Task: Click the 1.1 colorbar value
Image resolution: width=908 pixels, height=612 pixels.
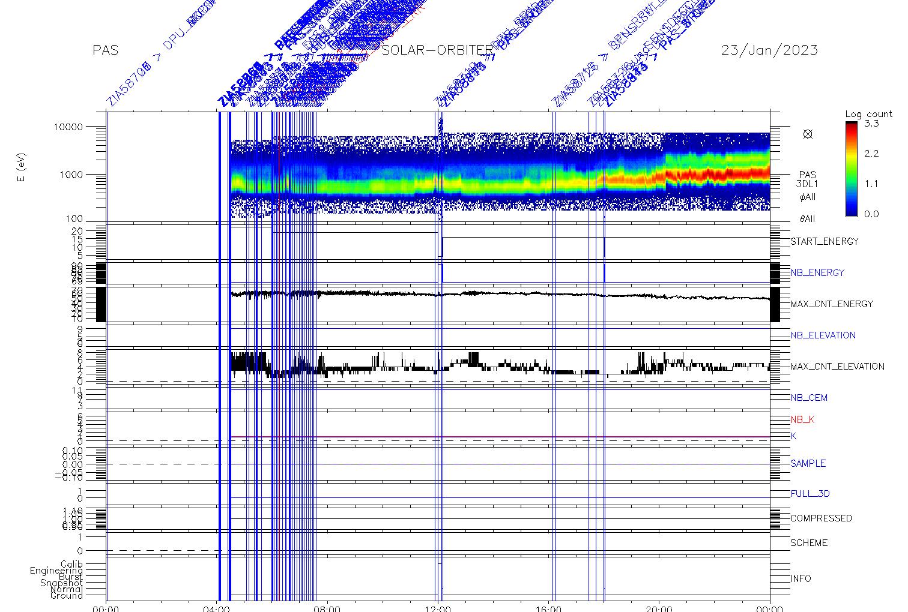Action: (871, 184)
